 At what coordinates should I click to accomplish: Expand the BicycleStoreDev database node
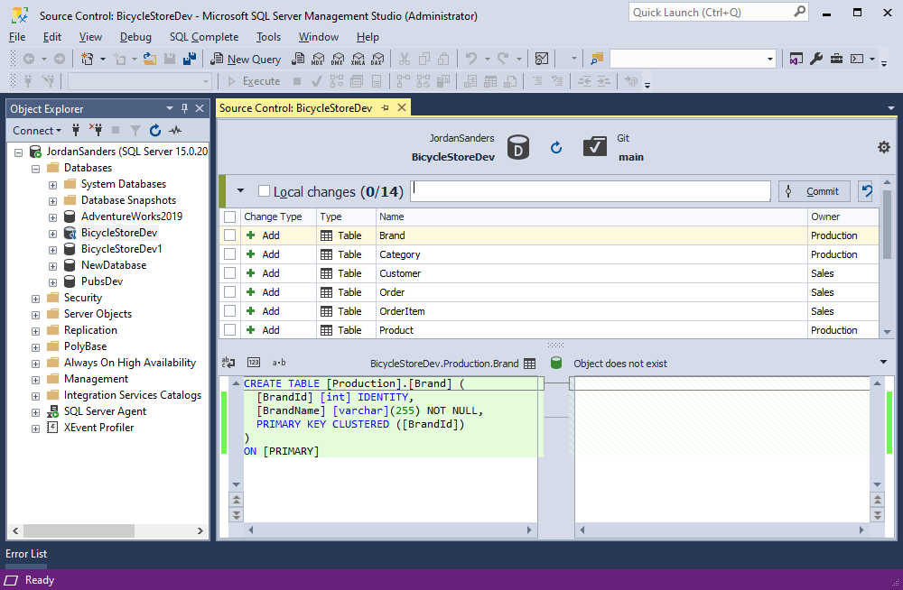52,234
